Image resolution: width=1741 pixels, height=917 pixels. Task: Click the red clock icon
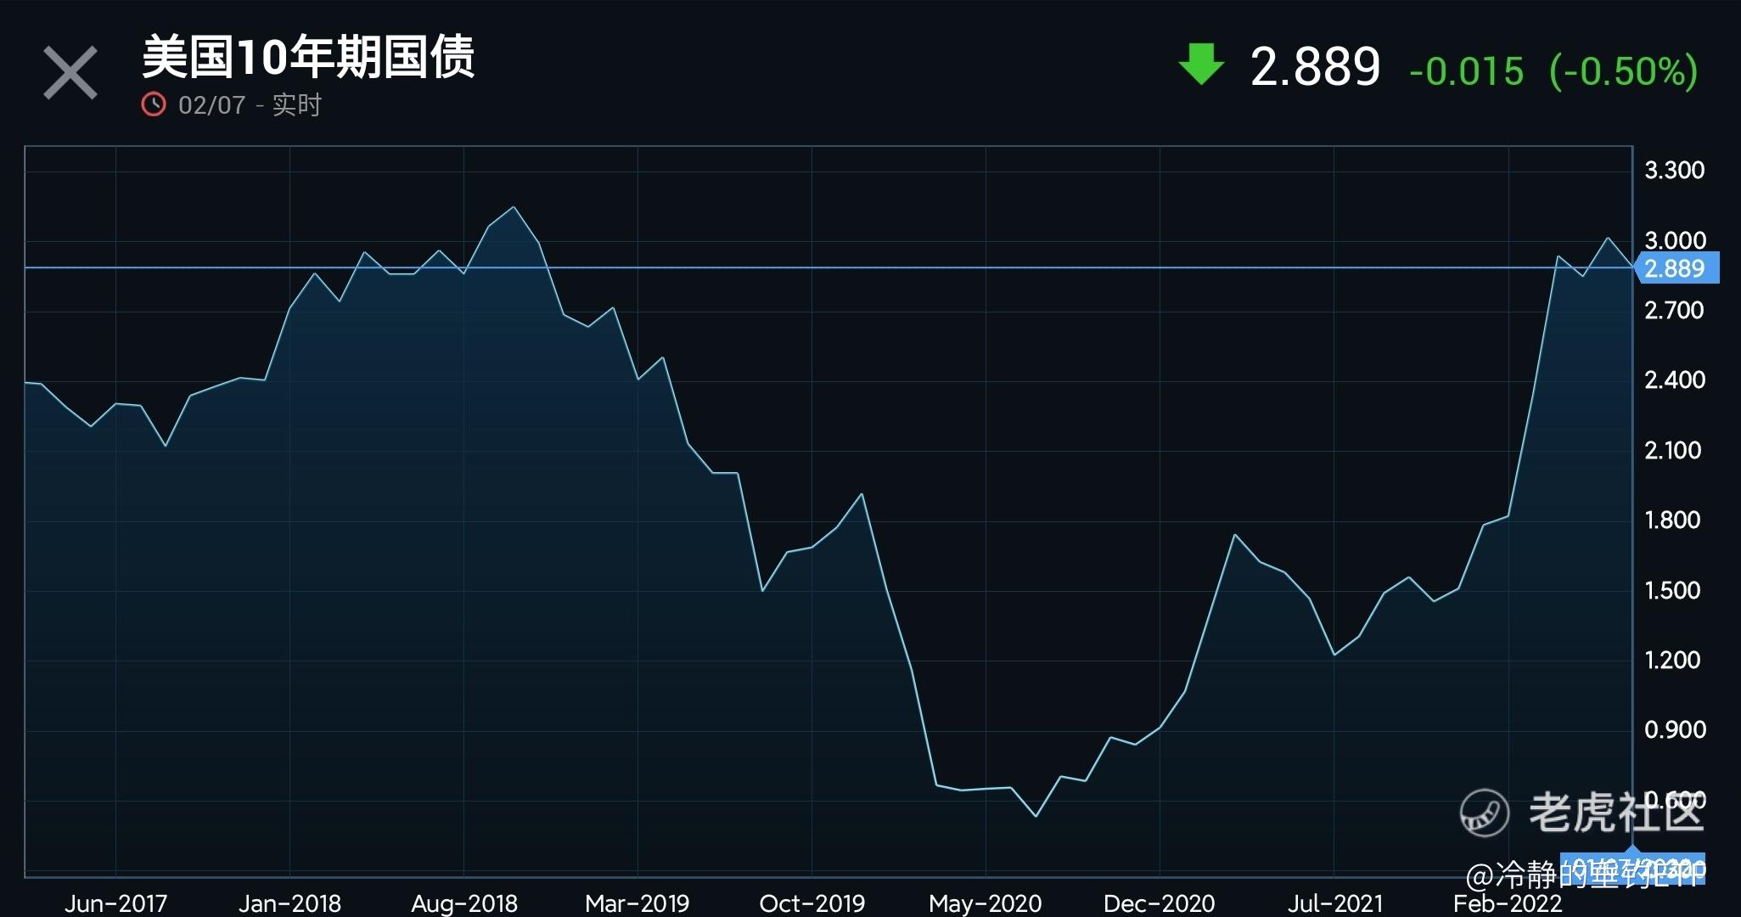click(x=154, y=104)
